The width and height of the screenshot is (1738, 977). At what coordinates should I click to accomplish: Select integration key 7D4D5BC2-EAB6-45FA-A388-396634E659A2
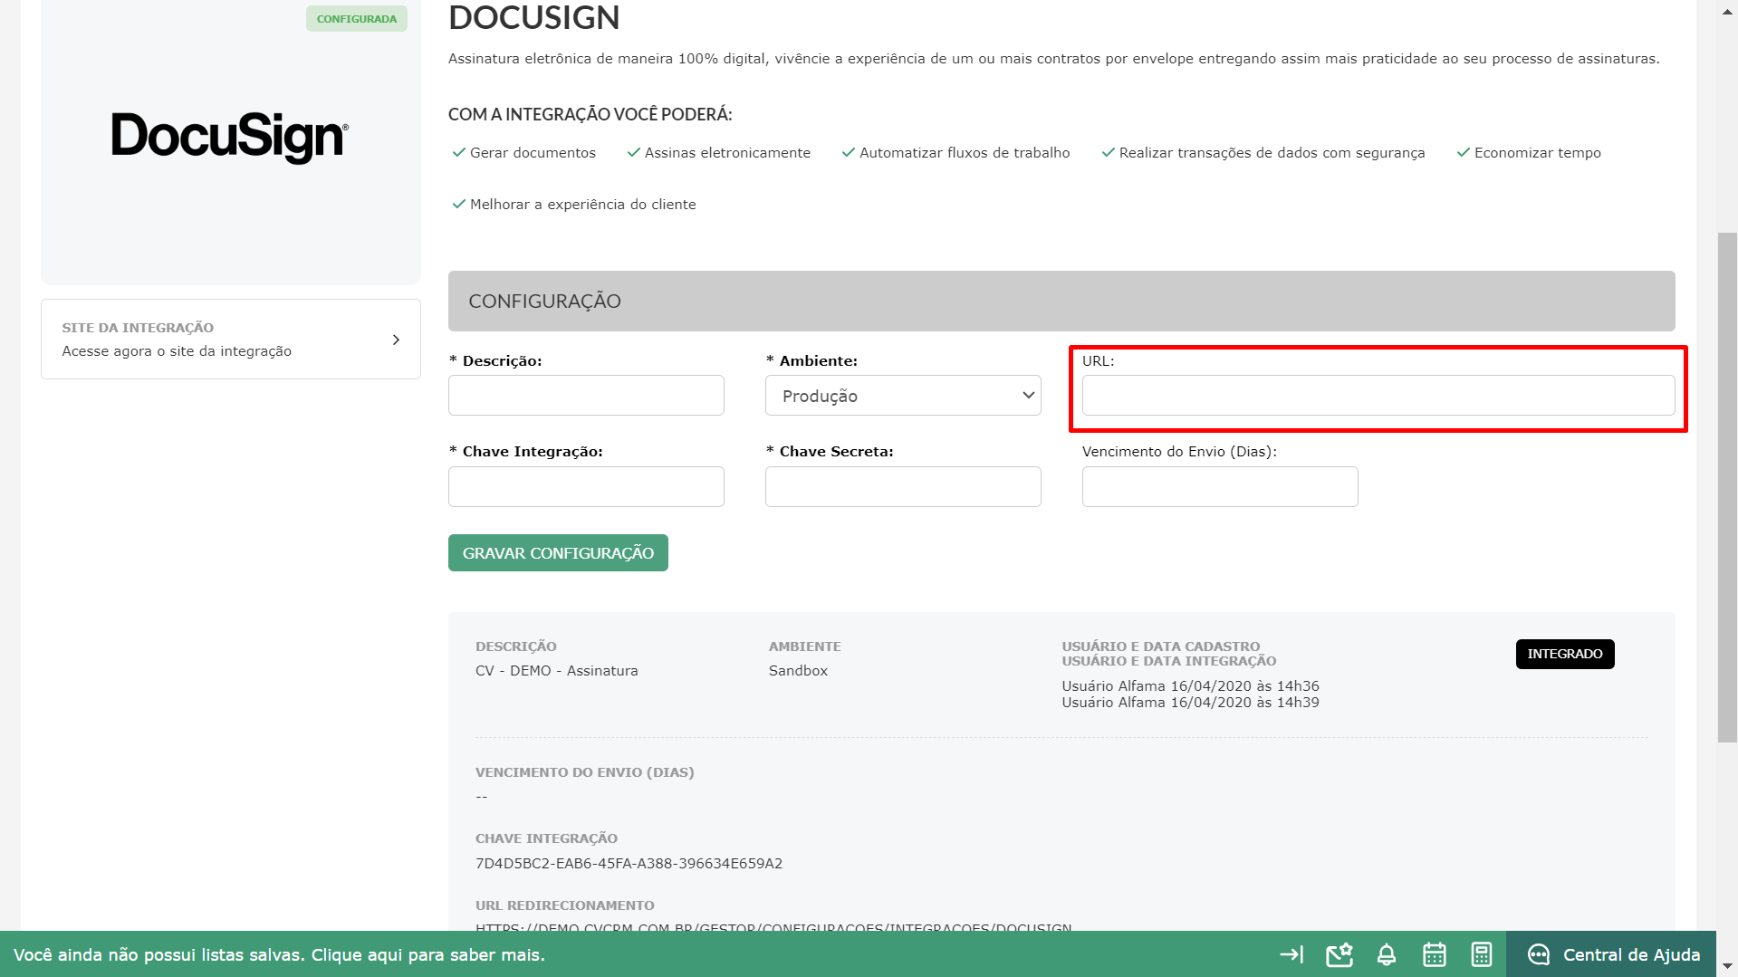(629, 864)
